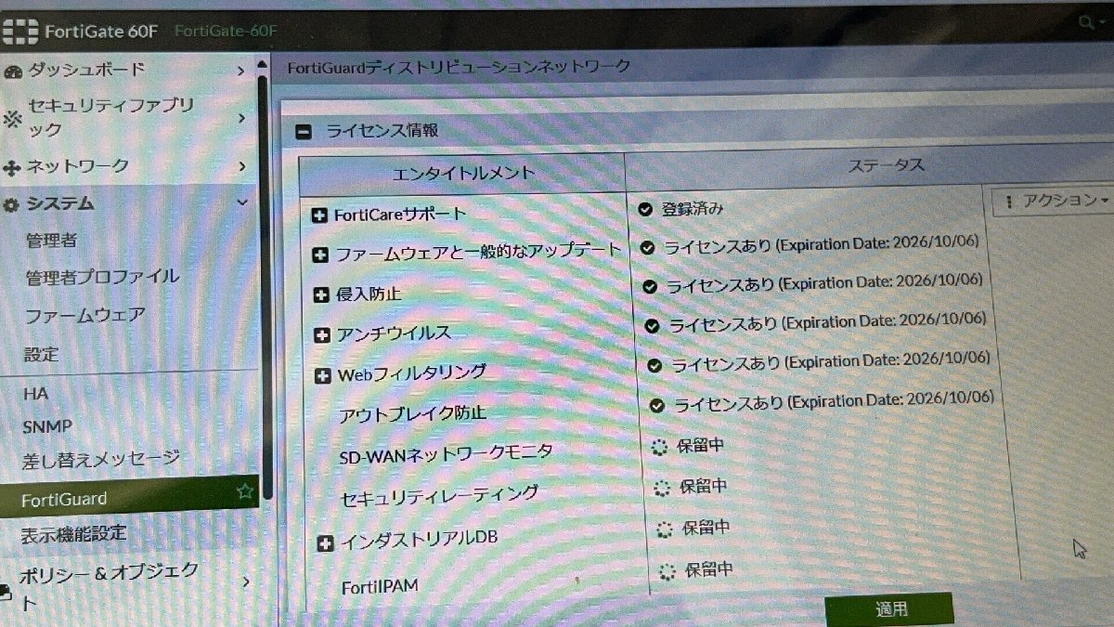Viewport: 1114px width, 627px height.
Task: Click the Dashboard gauge icon
Action: [x=12, y=72]
